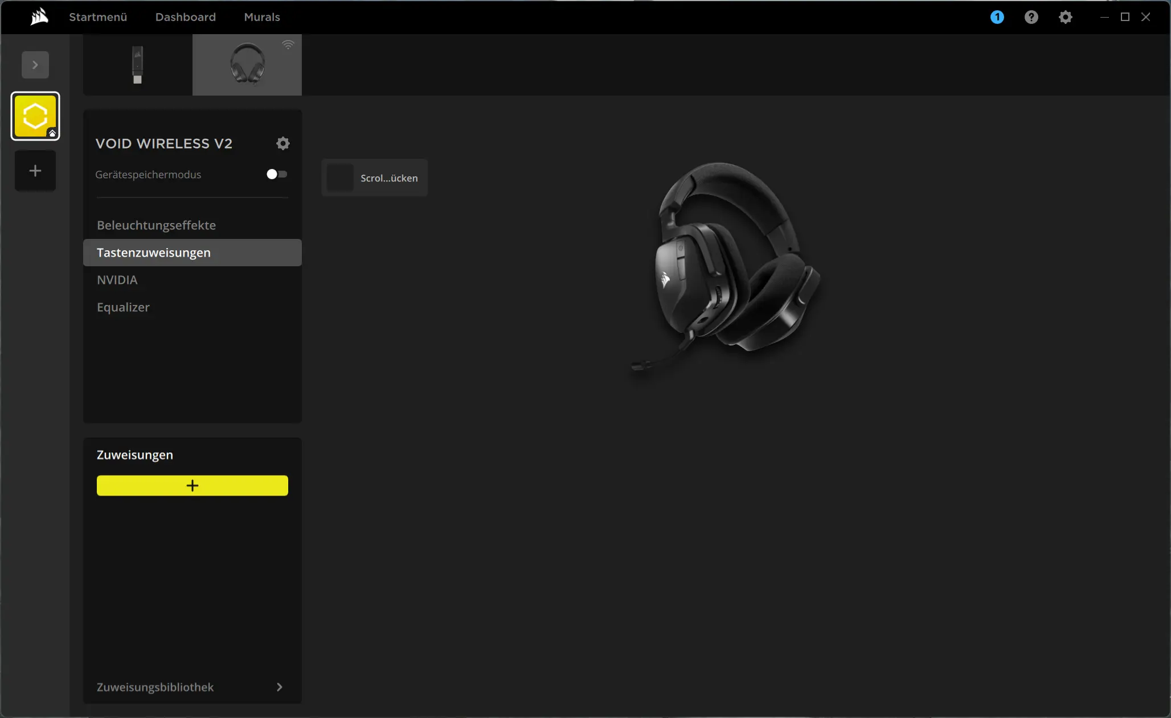Open the Murals tab
1171x718 pixels.
tap(262, 17)
